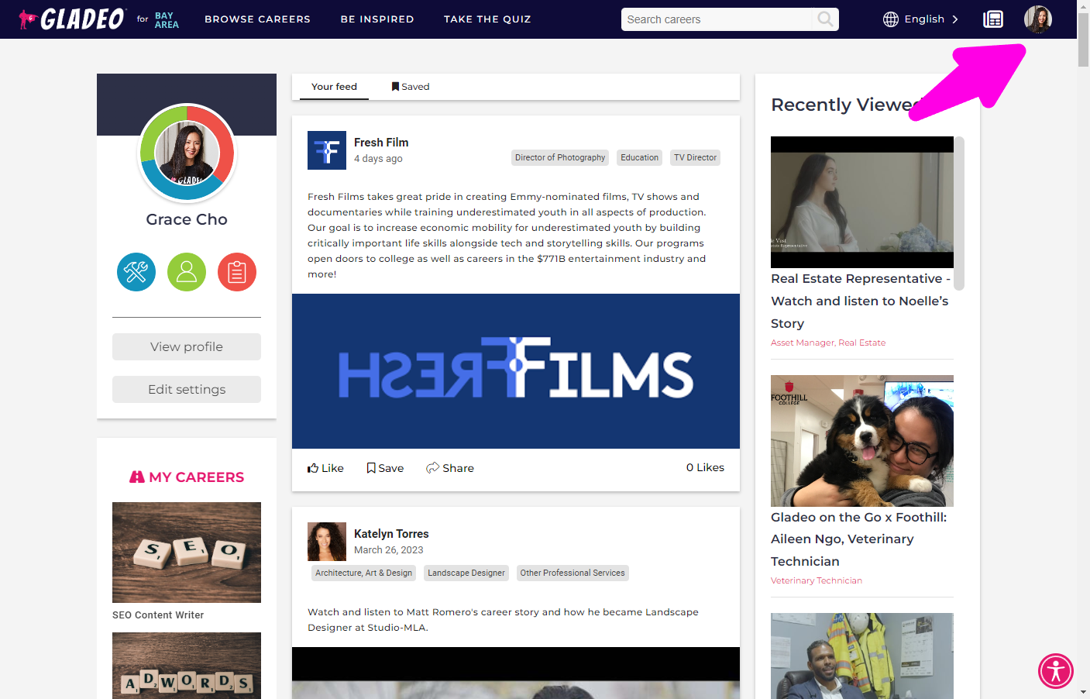This screenshot has height=699, width=1090.
Task: Click the Gladeo logo in header
Action: pos(71,19)
